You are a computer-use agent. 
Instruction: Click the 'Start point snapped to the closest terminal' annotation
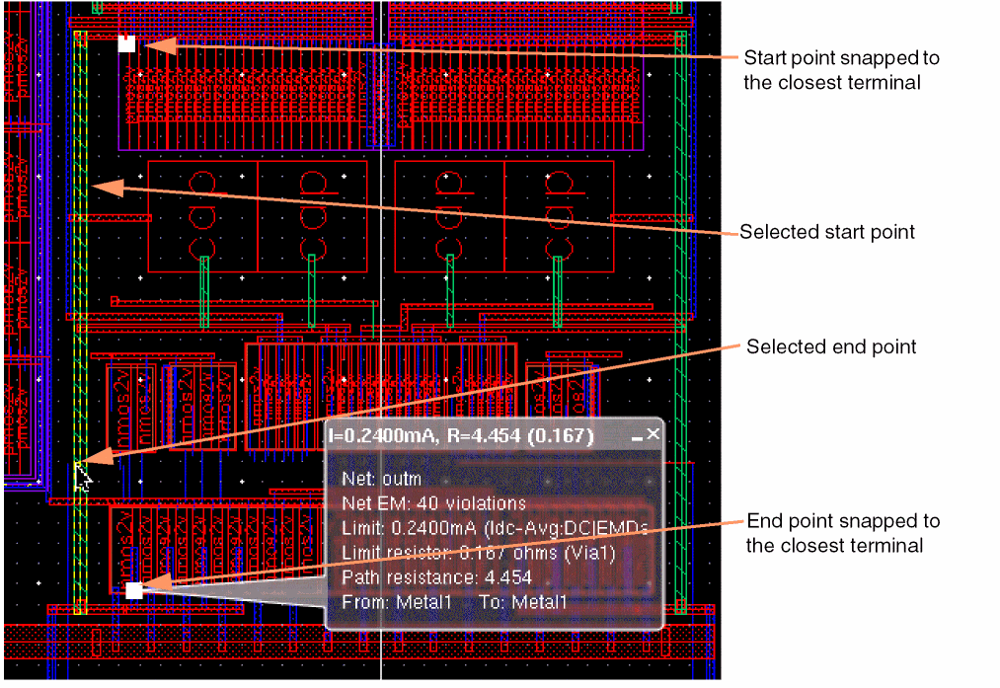coord(841,70)
